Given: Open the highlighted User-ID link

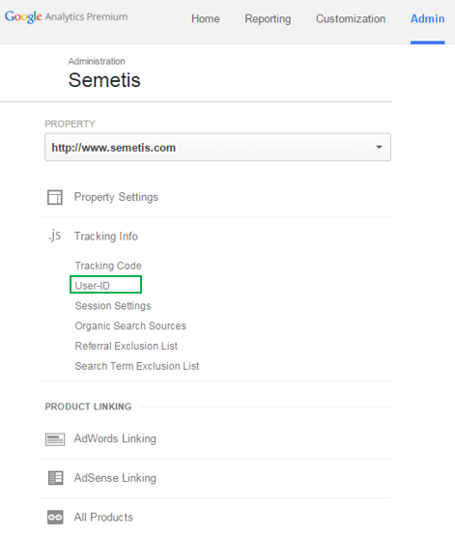Looking at the screenshot, I should tap(93, 286).
